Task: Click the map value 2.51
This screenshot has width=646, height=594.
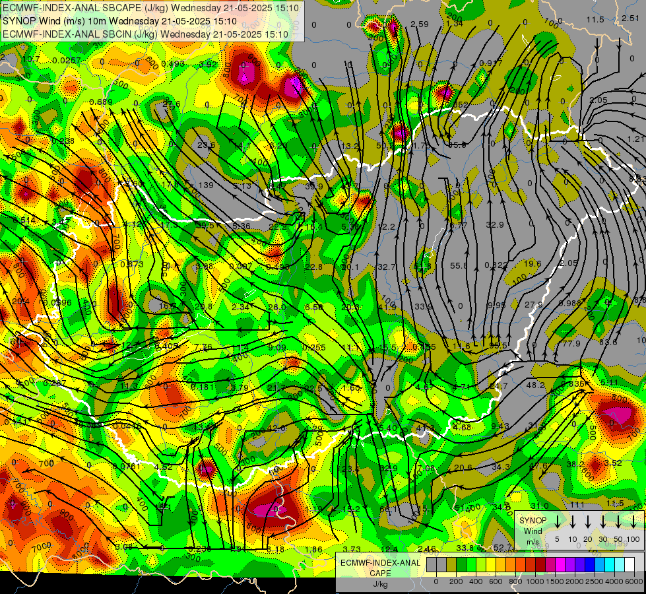Action: (x=630, y=18)
